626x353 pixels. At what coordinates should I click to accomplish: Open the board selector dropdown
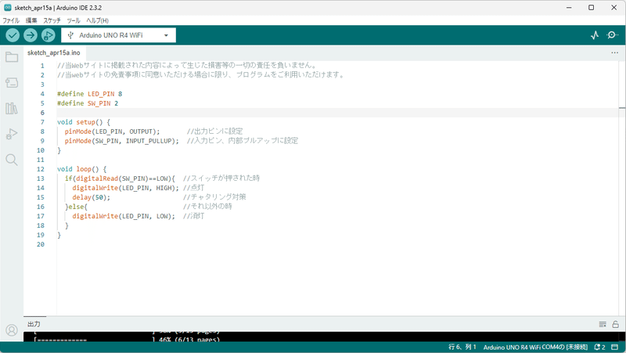click(118, 35)
